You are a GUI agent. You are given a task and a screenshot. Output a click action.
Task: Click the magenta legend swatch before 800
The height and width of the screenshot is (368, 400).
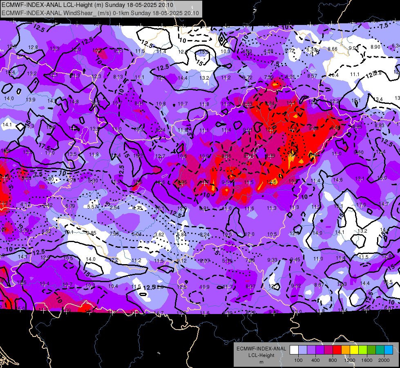(x=328, y=350)
